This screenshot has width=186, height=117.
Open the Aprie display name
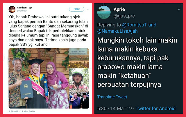click(x=119, y=9)
